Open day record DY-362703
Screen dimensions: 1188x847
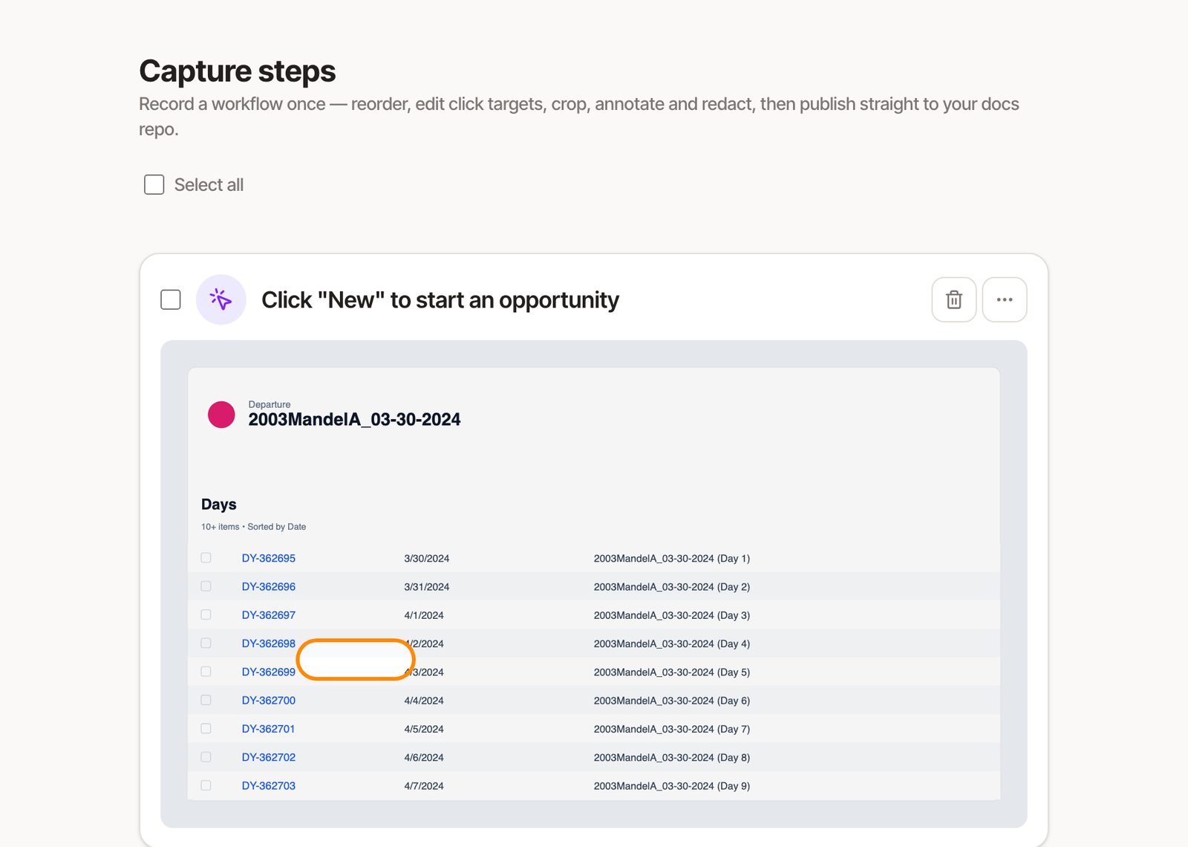click(268, 786)
